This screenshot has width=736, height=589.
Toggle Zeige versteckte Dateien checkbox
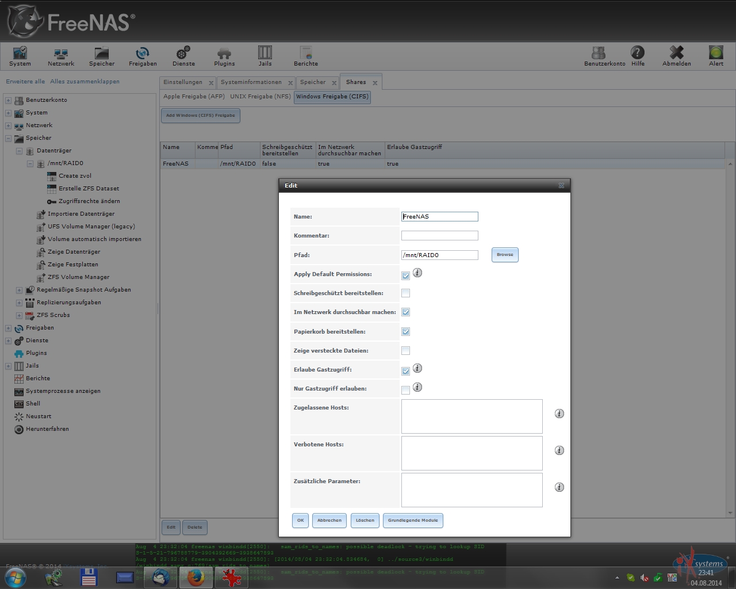(405, 351)
